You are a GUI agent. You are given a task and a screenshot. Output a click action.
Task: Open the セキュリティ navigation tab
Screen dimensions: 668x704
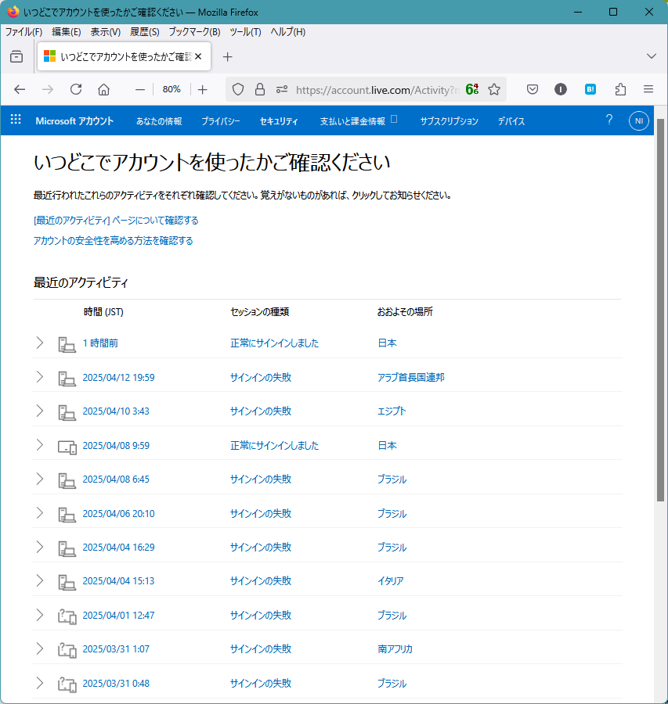(279, 121)
